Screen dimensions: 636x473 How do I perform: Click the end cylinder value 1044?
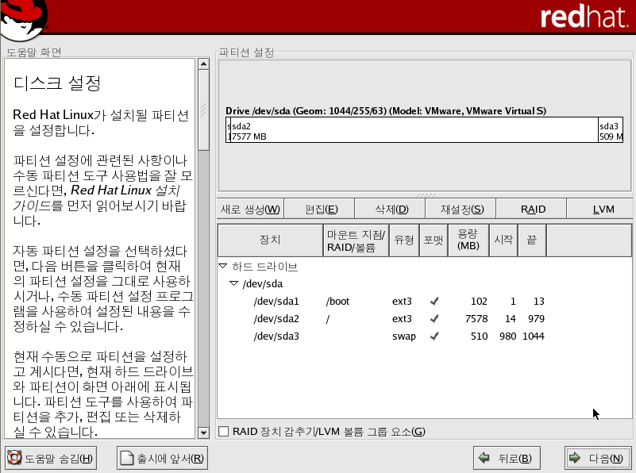534,336
